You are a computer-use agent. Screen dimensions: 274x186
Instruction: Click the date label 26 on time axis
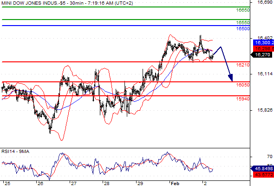click(x=40, y=183)
